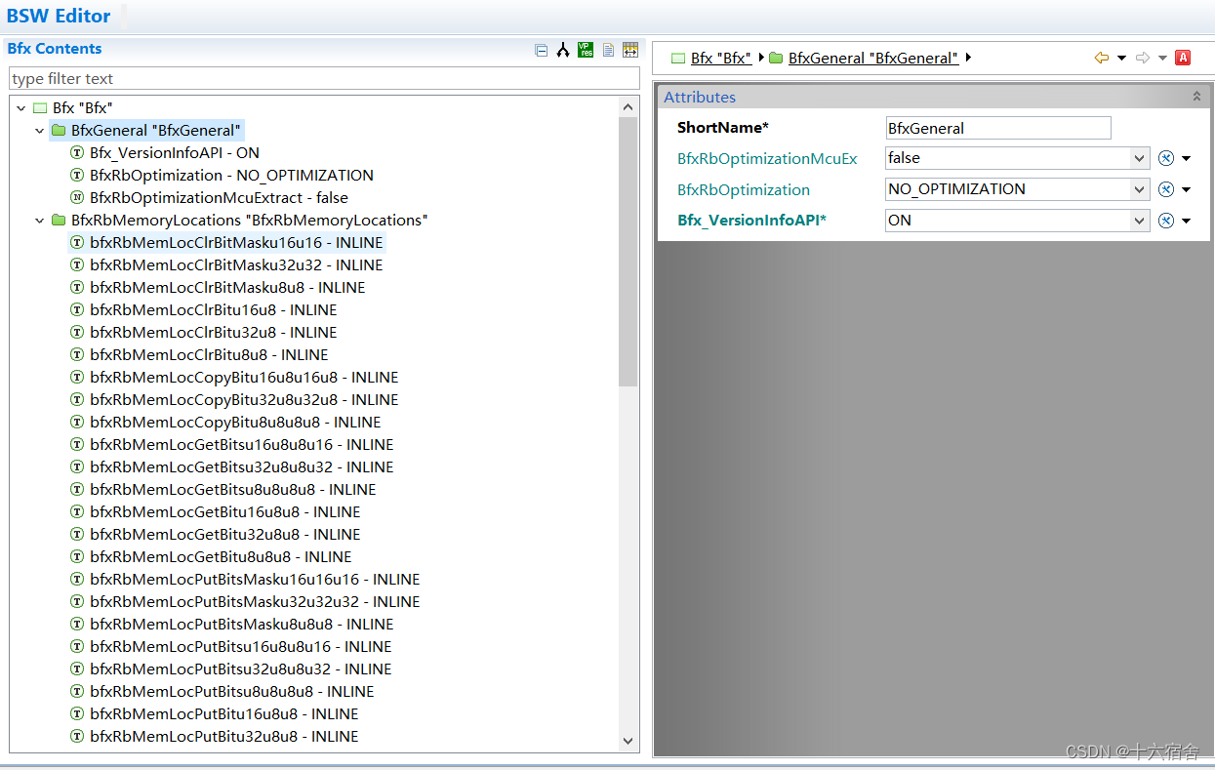Click the folder icon in BfxGeneral breadcrumb
This screenshot has height=770, width=1215.
click(776, 59)
